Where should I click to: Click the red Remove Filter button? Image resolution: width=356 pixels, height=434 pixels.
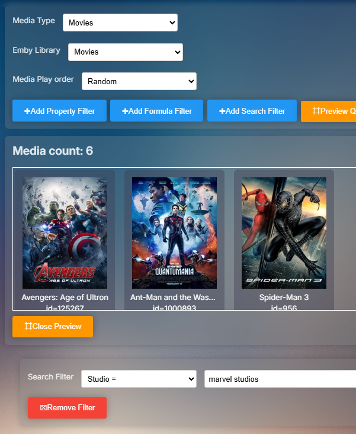67,408
